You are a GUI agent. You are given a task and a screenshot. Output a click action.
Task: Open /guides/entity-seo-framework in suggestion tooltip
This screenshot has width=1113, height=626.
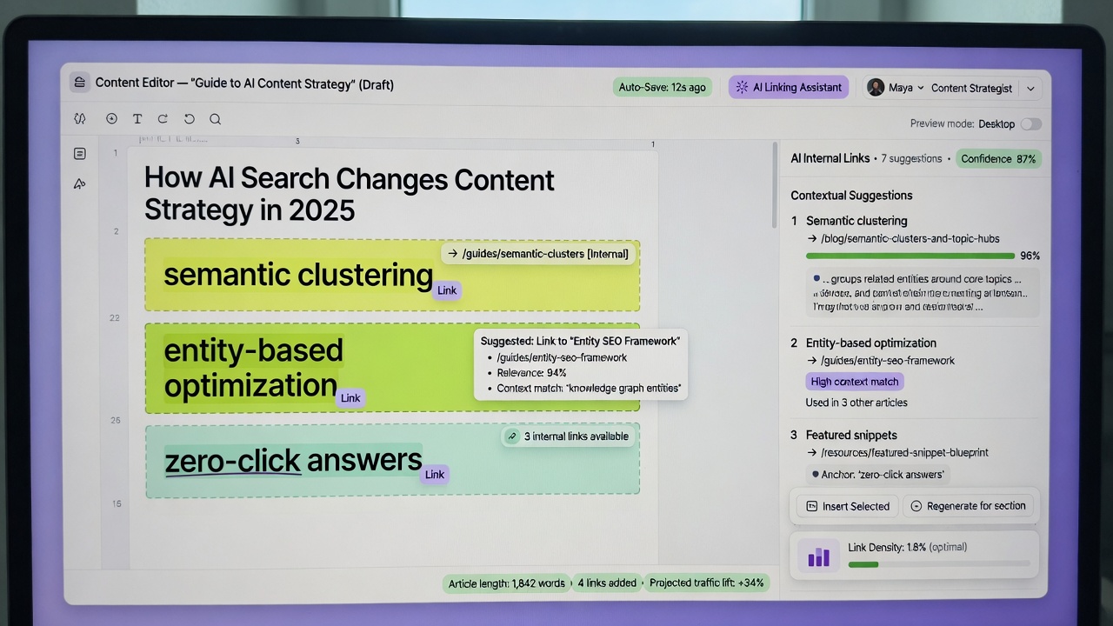coord(562,357)
